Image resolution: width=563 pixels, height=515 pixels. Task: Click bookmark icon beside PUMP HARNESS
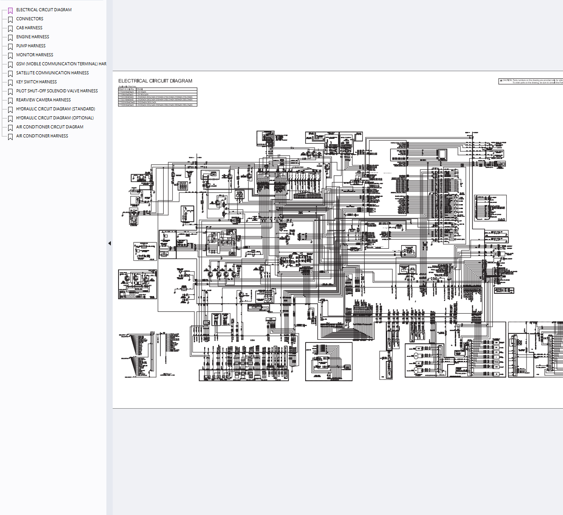(10, 46)
